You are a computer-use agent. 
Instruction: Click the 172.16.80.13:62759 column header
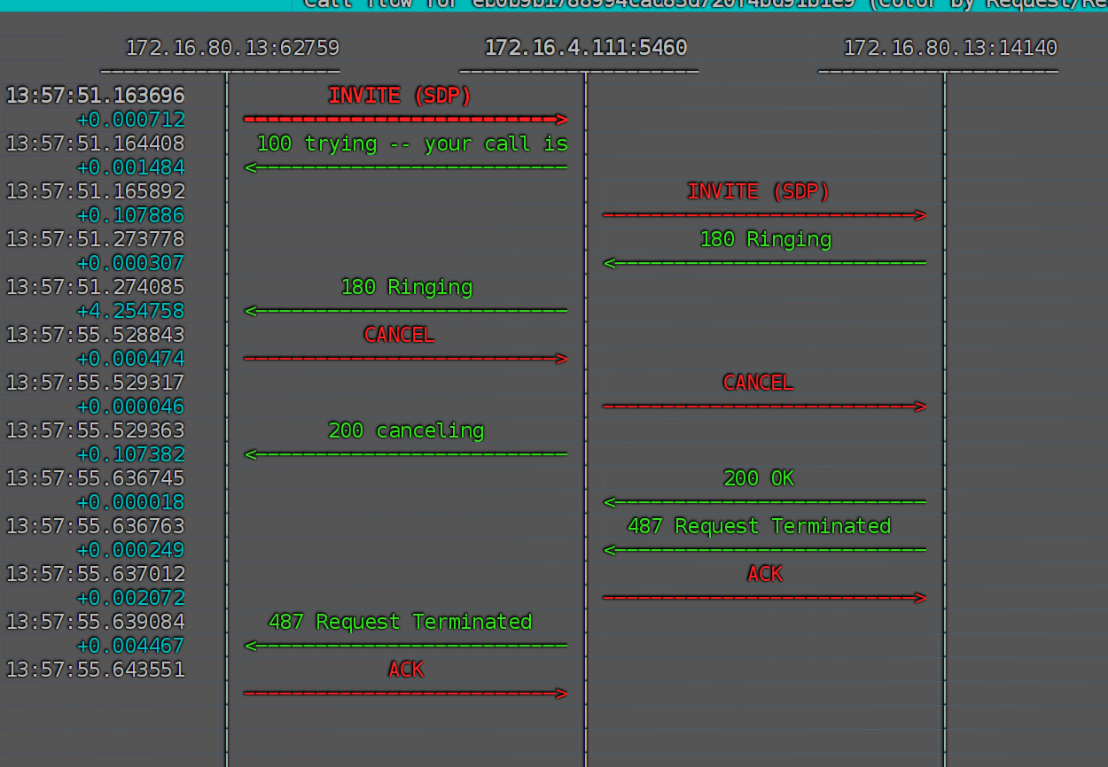(x=232, y=48)
